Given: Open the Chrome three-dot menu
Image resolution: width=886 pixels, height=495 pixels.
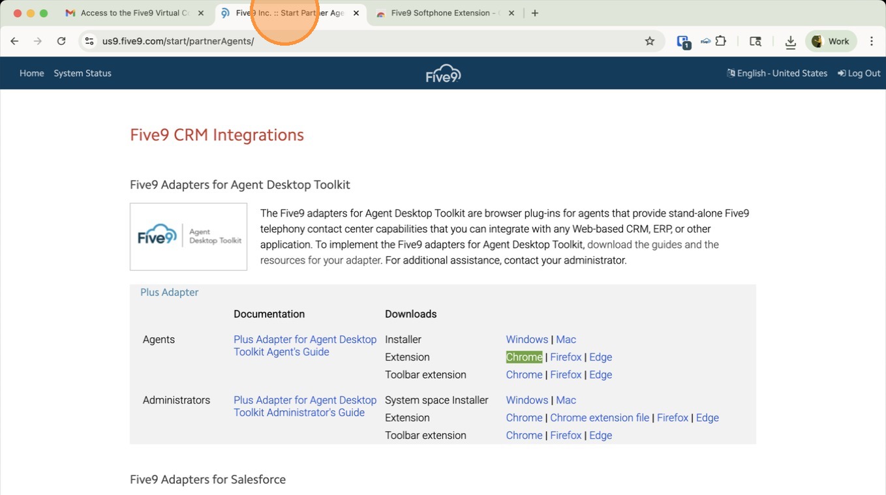Looking at the screenshot, I should [872, 41].
